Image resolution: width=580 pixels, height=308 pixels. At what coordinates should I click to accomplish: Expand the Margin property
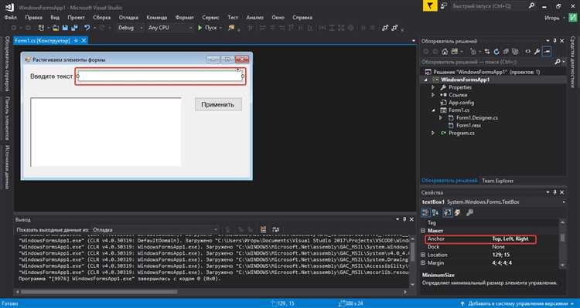point(423,263)
